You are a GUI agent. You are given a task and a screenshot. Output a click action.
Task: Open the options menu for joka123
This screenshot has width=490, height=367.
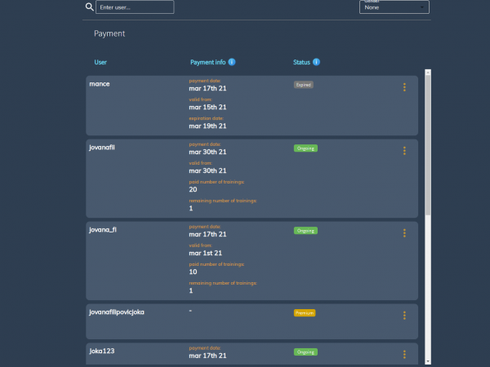pos(404,354)
